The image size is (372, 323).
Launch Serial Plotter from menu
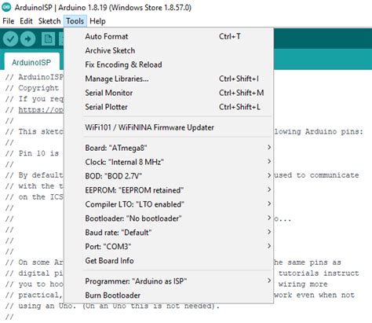tap(169, 107)
